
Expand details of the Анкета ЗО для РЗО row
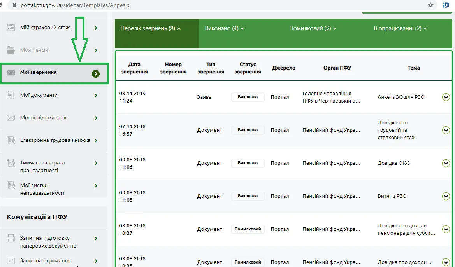coord(446,97)
